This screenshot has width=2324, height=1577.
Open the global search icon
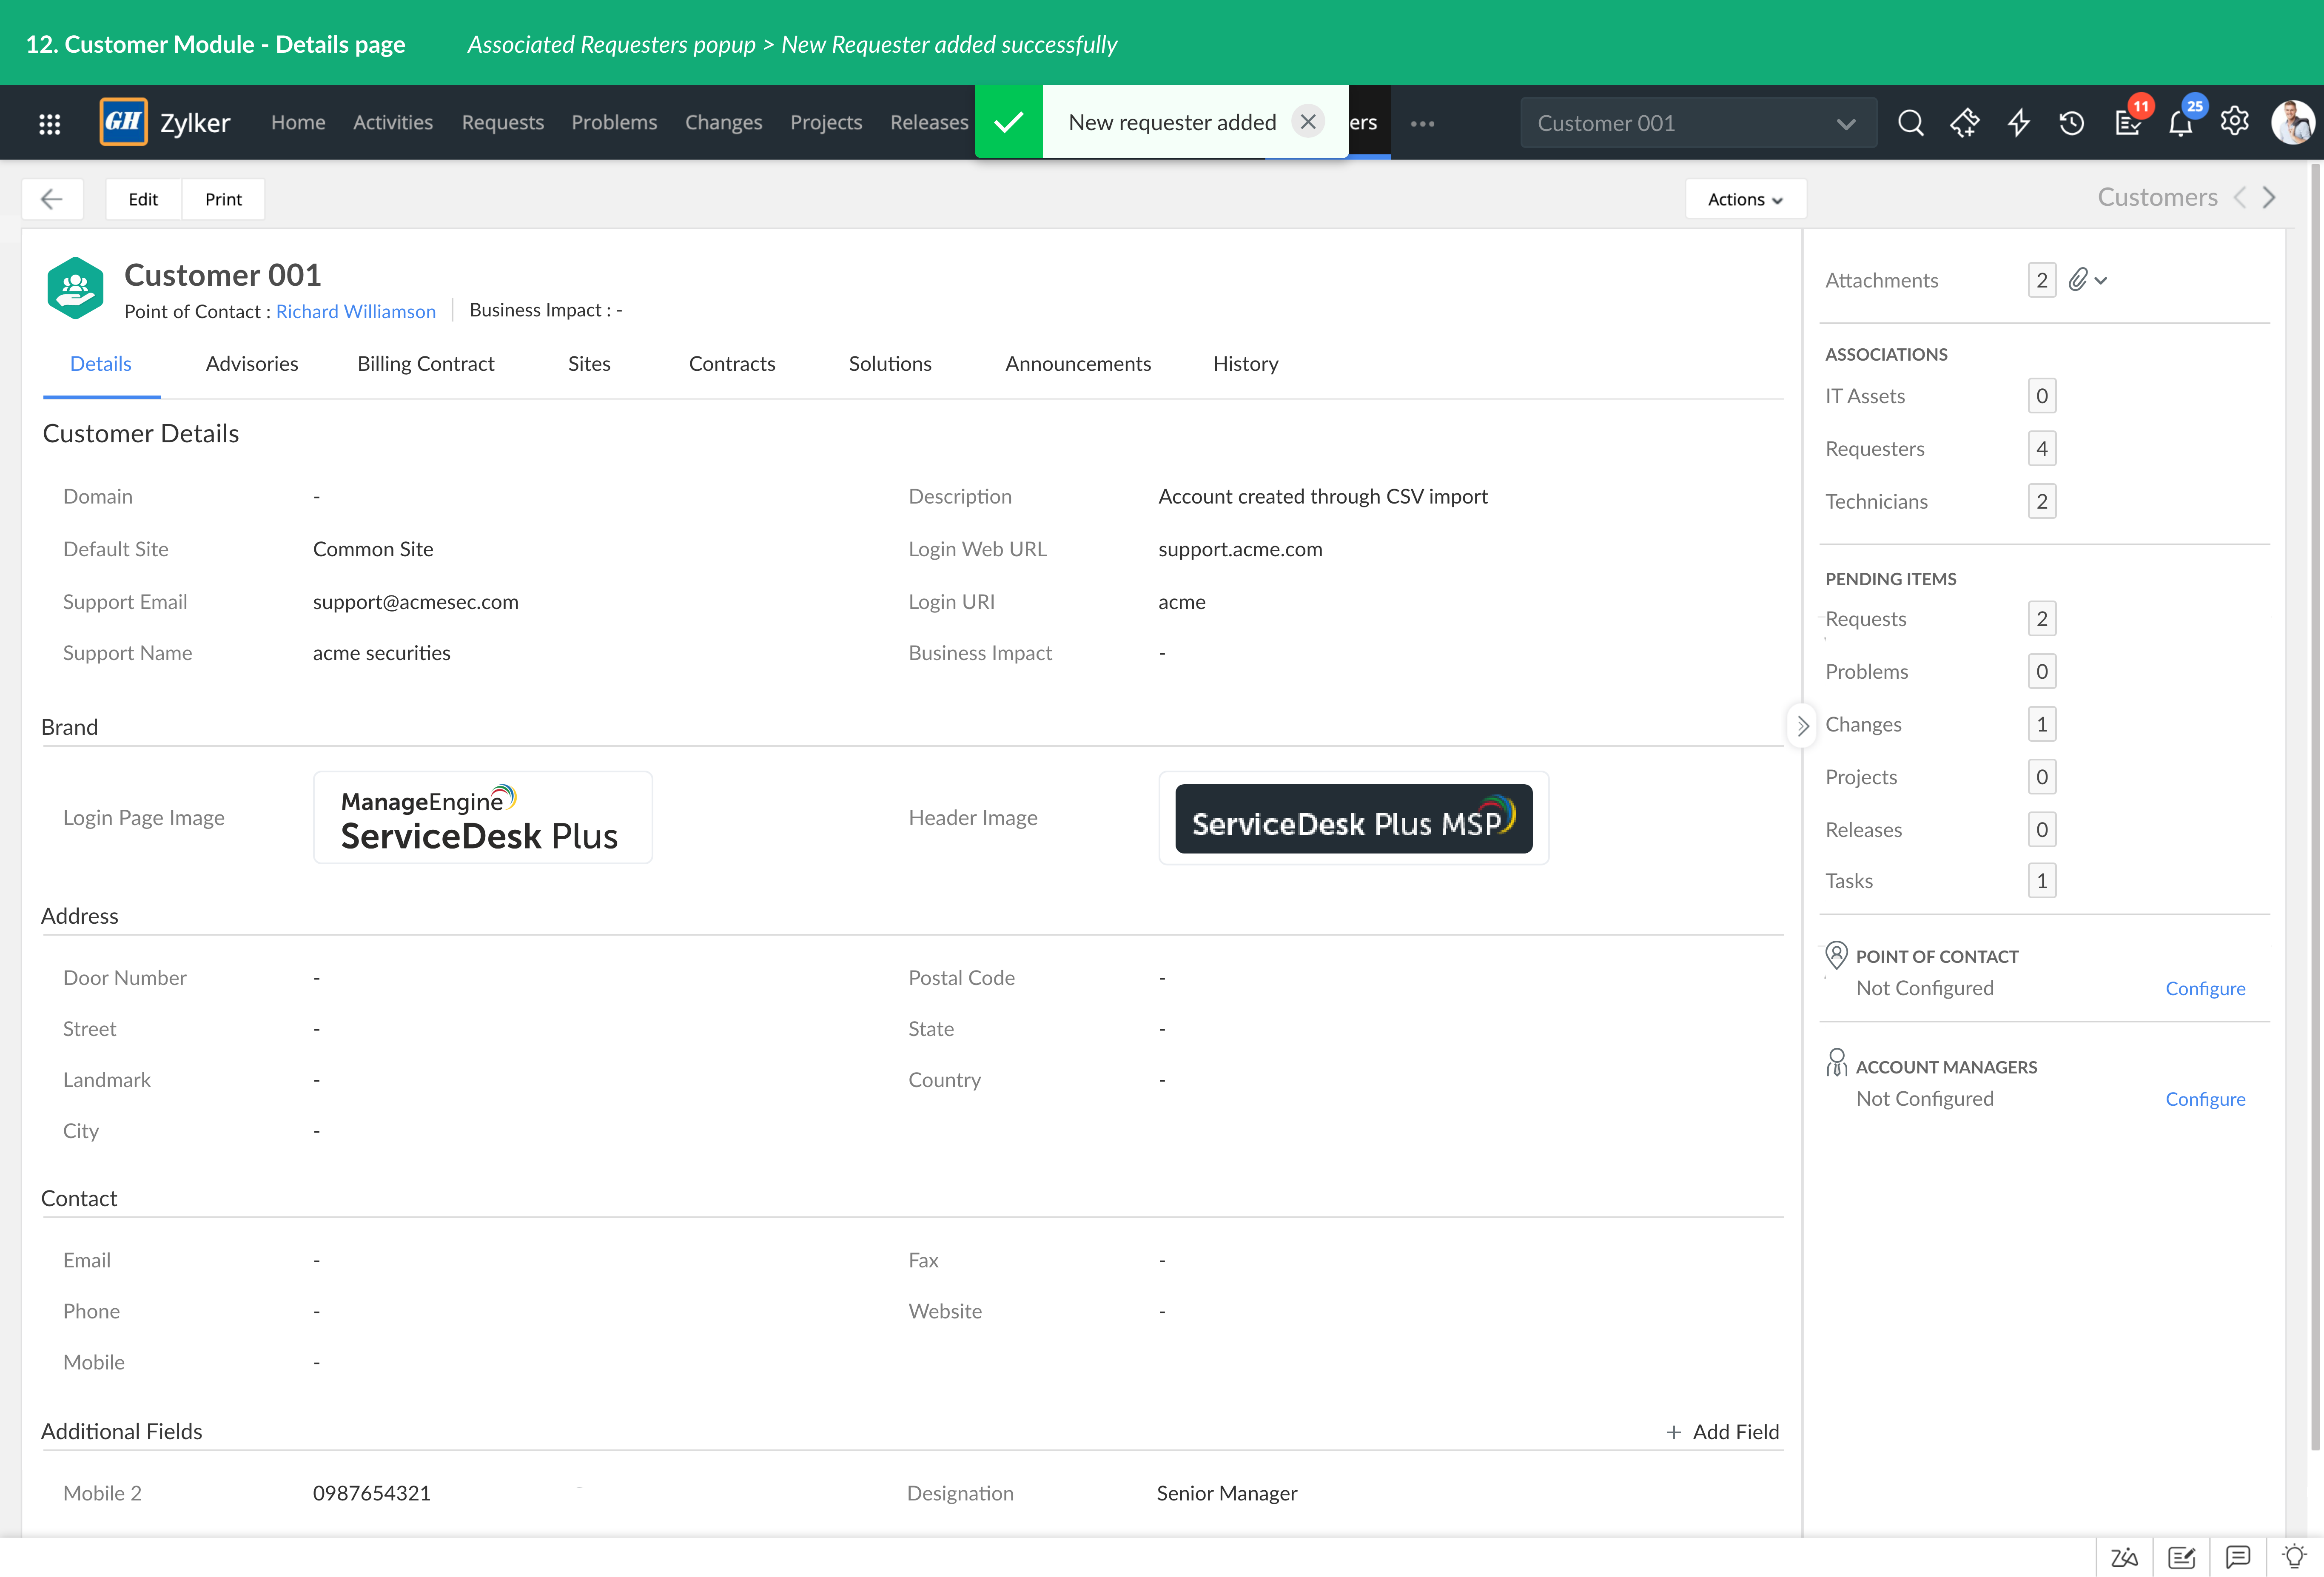[1910, 123]
